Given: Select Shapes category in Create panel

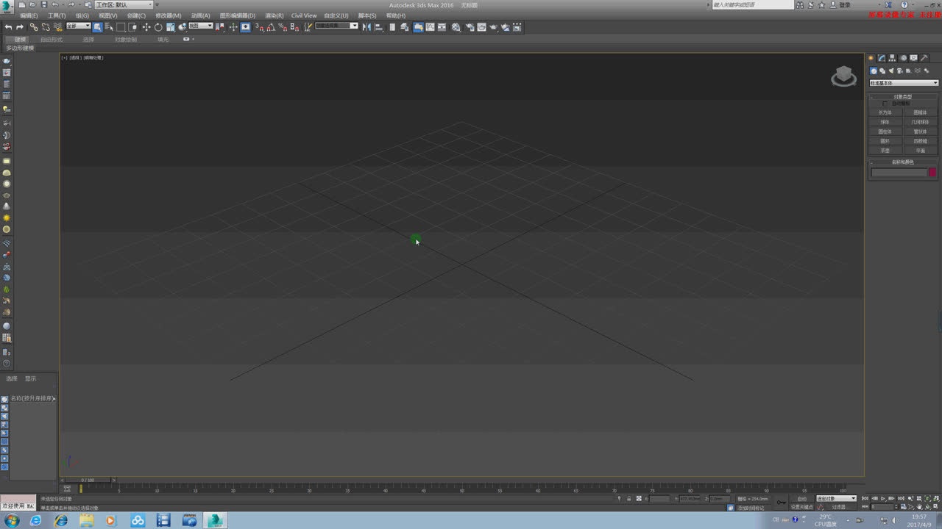Looking at the screenshot, I should pyautogui.click(x=882, y=71).
